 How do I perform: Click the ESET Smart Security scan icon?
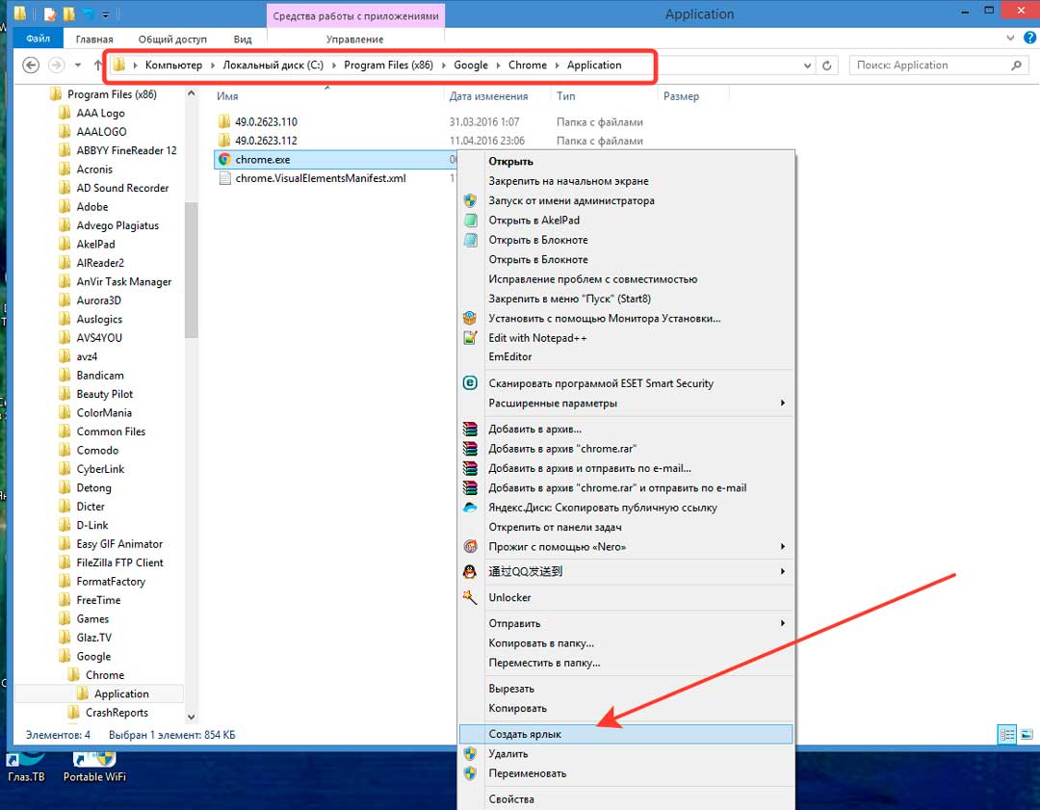[470, 382]
